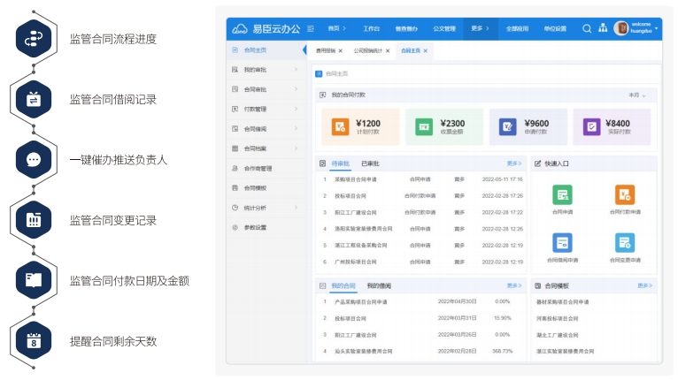Open the 采购项目合同申请 pending row

point(421,179)
